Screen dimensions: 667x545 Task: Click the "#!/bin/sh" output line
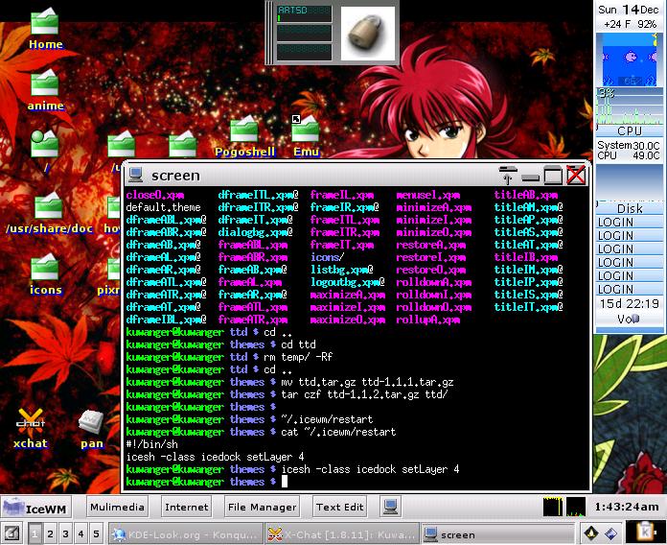click(151, 444)
